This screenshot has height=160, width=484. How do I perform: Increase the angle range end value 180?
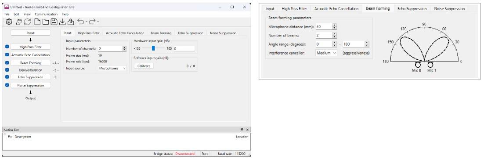(x=367, y=43)
